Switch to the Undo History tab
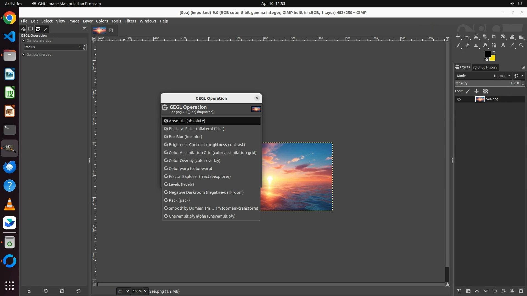Screen dimensions: 527x296 (x=485, y=67)
